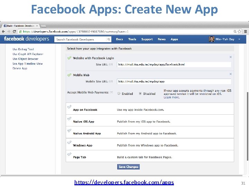This screenshot has width=249, height=187.
Task: Select the Disabled radio button
Action: 140,93
